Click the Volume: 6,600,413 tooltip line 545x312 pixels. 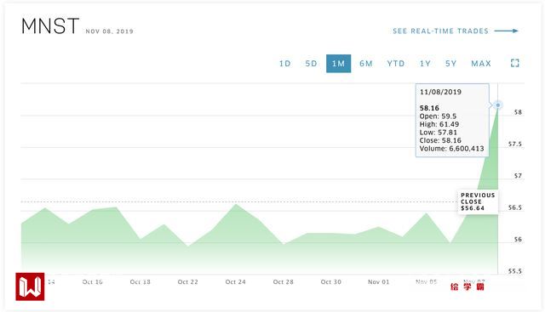451,149
